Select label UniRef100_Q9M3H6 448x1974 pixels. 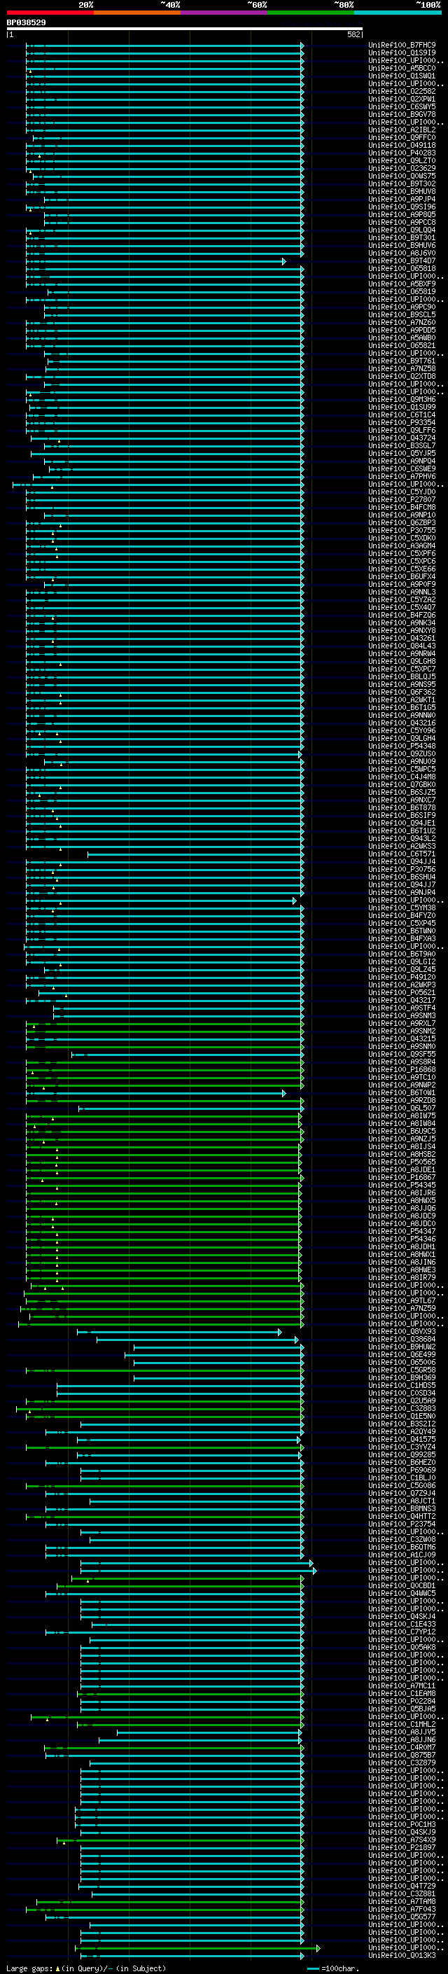coord(402,399)
